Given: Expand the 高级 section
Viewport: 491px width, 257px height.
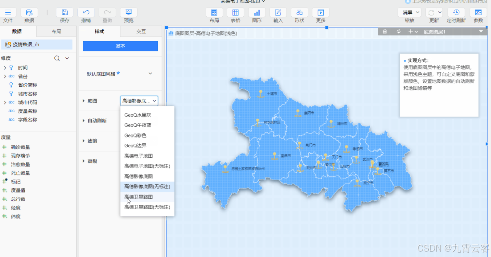Looking at the screenshot, I should tap(84, 161).
